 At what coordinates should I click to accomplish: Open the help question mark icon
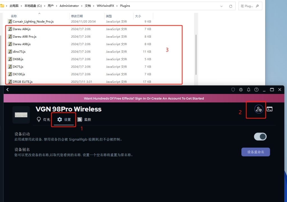pyautogui.click(x=256, y=89)
